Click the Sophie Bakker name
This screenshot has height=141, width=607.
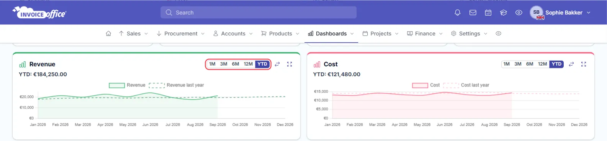pyautogui.click(x=564, y=13)
